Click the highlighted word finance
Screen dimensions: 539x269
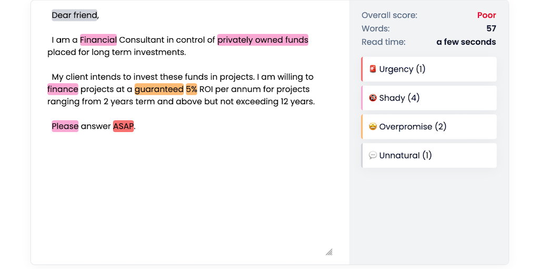coord(63,89)
